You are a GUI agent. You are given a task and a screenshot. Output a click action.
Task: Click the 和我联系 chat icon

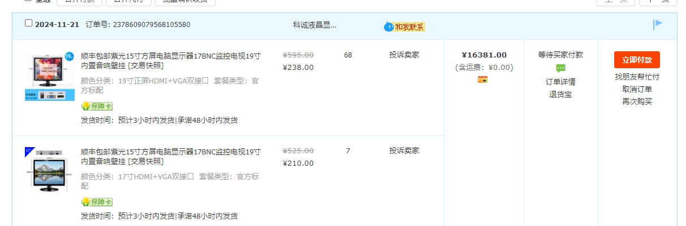404,26
